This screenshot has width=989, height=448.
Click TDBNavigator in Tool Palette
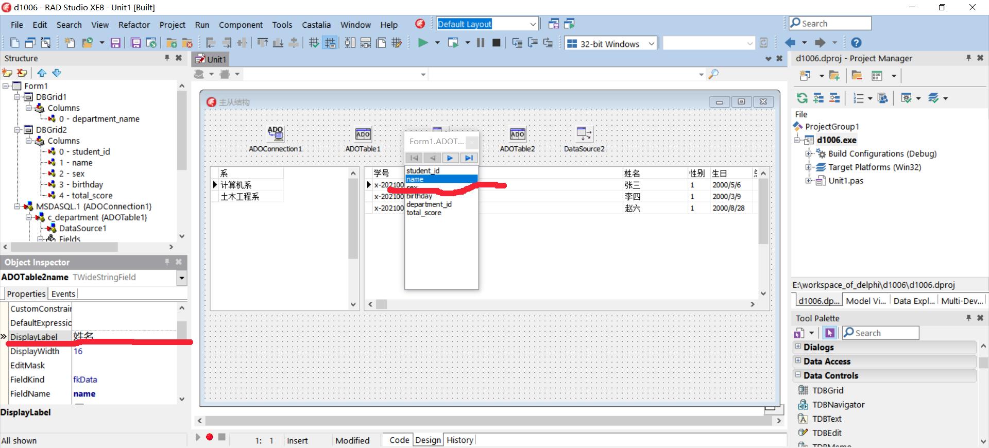click(838, 405)
